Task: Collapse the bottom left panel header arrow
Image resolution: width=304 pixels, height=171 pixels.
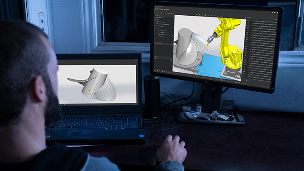Action: coord(172,59)
